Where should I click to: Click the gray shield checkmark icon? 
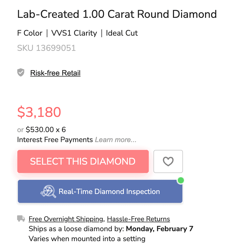(21, 73)
